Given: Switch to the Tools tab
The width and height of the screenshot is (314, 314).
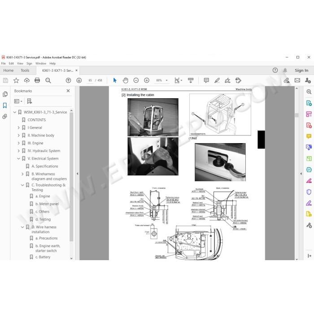Looking at the screenshot, I should 25,70.
